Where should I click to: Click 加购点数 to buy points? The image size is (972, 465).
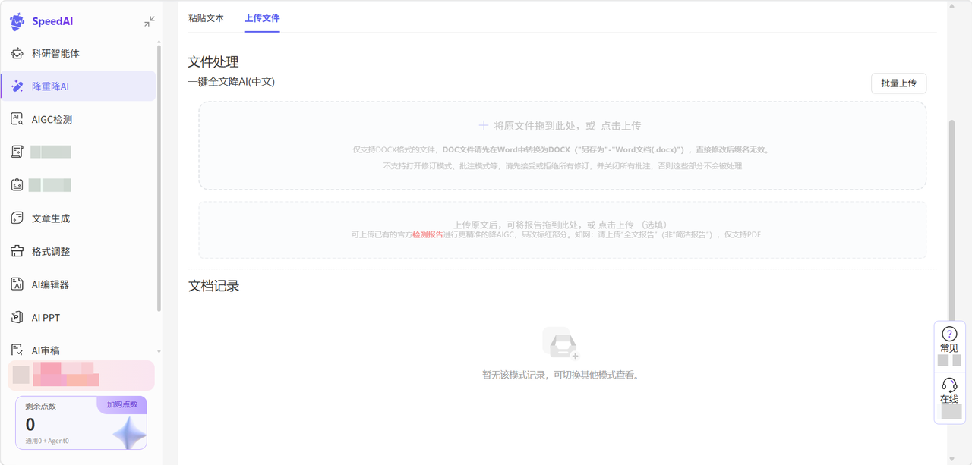(122, 404)
